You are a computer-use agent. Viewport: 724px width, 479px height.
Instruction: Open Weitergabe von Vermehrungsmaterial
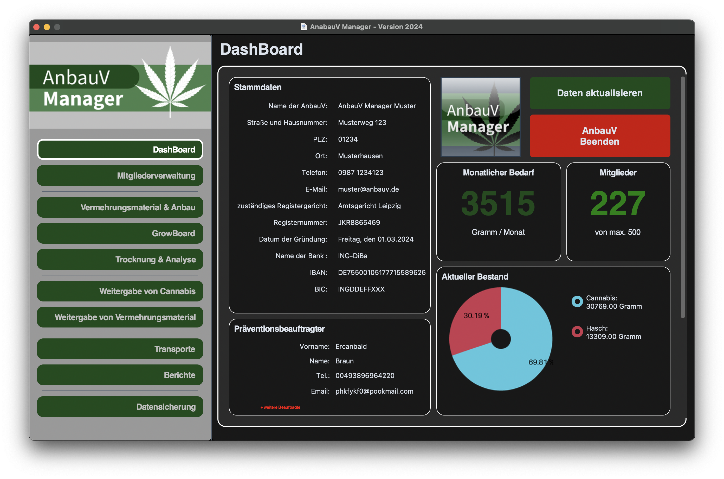tap(120, 317)
